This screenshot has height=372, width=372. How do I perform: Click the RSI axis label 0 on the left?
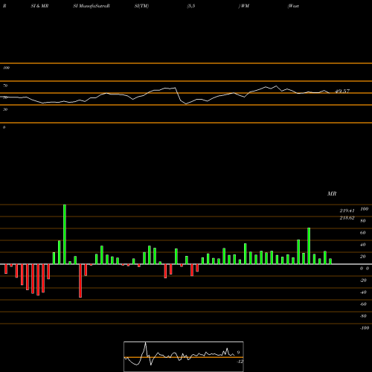[4, 127]
